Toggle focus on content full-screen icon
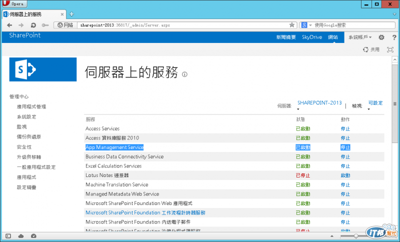Image resolution: width=400 pixels, height=242 pixels. click(390, 49)
